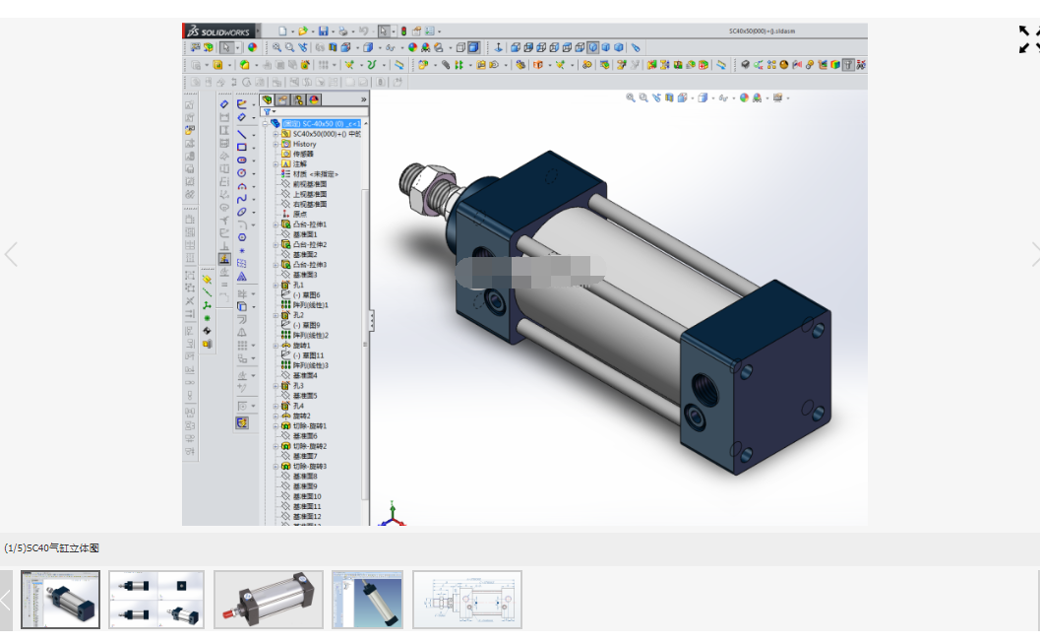Click the Options checklist icon in top toolbar
1040x641 pixels.
[429, 32]
